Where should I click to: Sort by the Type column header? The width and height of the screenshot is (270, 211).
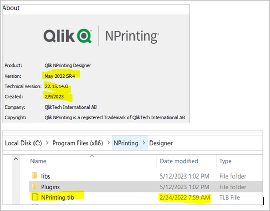tap(225, 161)
